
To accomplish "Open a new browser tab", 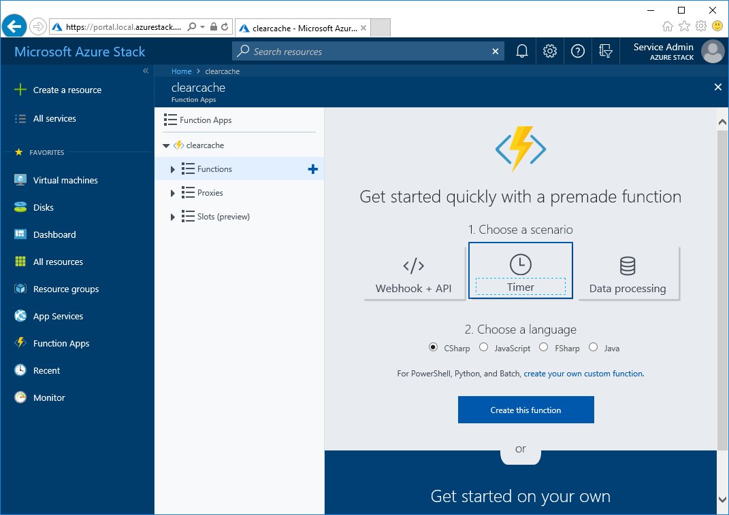I will pyautogui.click(x=380, y=28).
